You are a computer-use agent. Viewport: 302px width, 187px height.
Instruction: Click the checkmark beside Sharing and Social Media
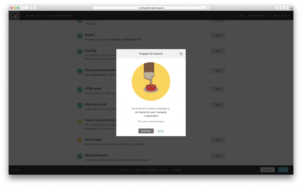80,71
